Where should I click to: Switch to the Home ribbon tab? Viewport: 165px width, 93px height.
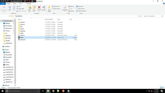[9, 4]
